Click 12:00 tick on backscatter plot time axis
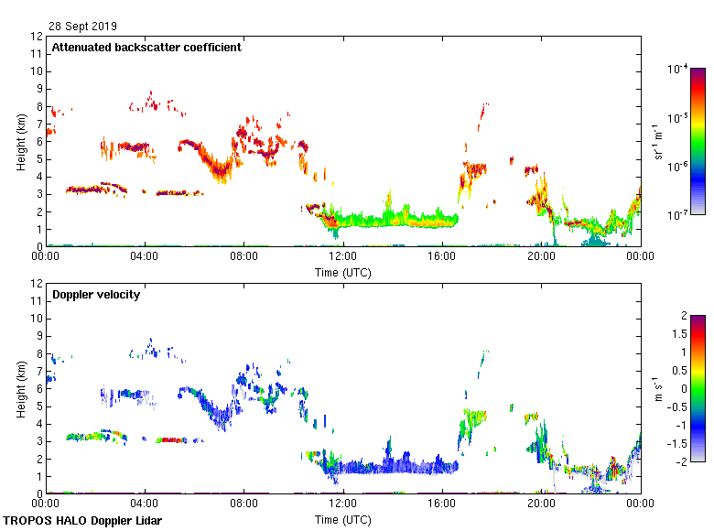This screenshot has height=531, width=714. point(342,257)
